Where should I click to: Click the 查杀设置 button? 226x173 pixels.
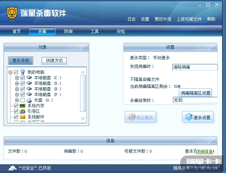click(198, 117)
